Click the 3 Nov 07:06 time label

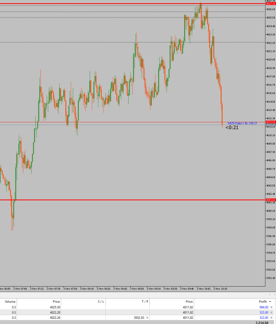(20, 289)
